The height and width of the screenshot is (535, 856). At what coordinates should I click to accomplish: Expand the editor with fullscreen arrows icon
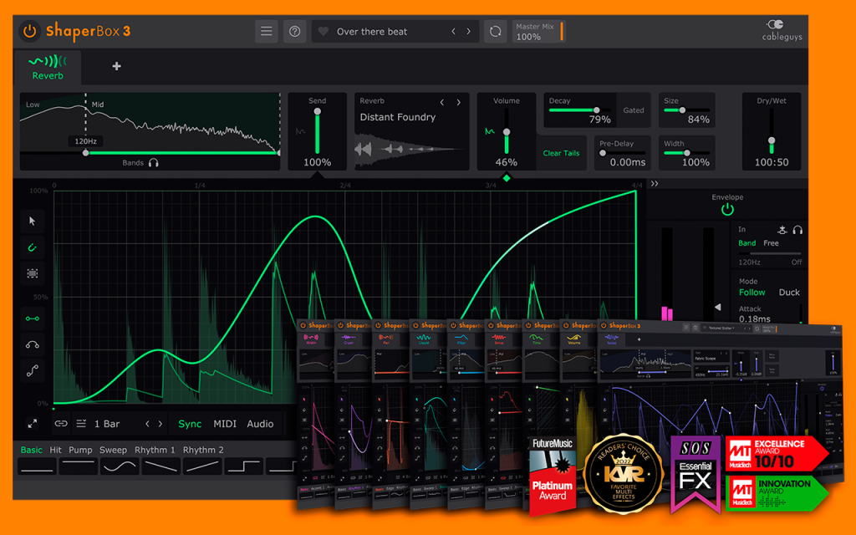tap(33, 424)
